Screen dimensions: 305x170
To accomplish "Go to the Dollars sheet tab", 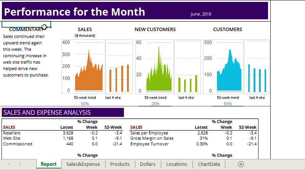I will (148, 164).
